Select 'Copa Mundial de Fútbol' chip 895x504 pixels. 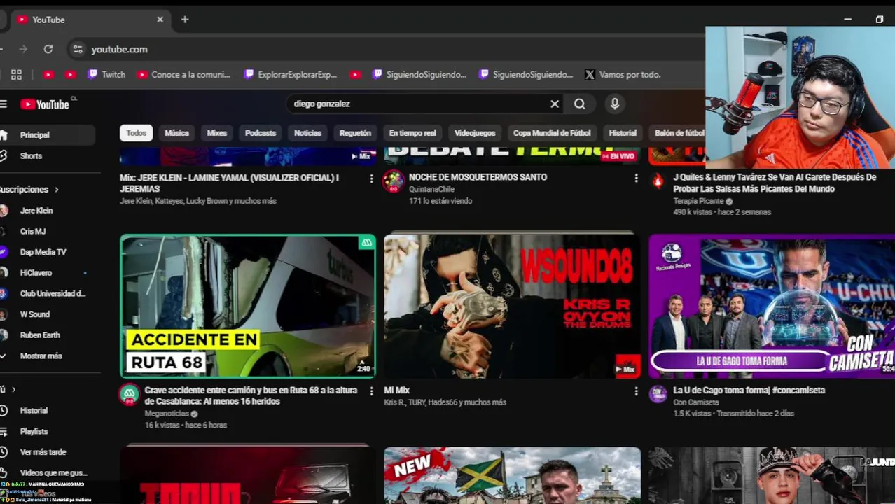[x=552, y=133]
